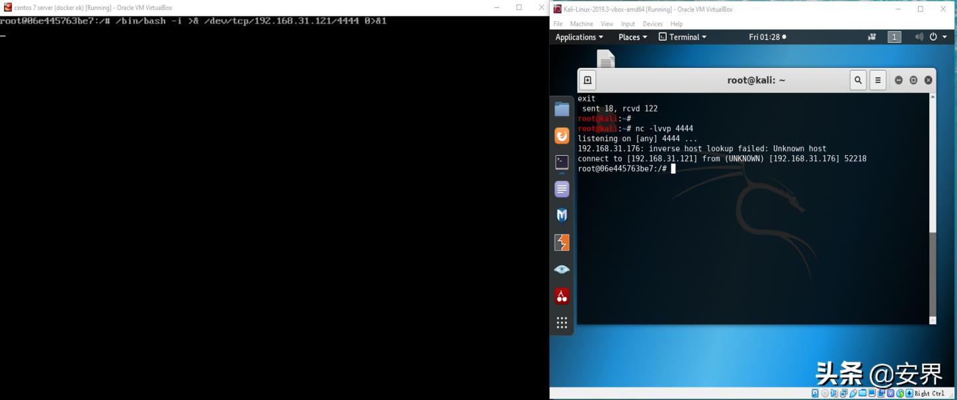Click the root@06e445763be7 prompt in Kali terminal
The width and height of the screenshot is (957, 400).
(622, 169)
